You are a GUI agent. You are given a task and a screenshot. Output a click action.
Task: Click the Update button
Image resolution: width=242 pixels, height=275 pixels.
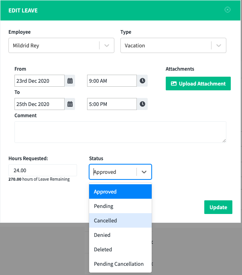click(218, 207)
